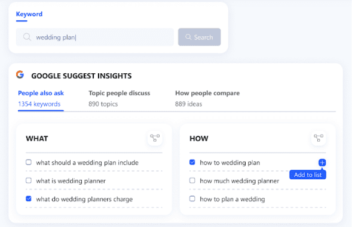This screenshot has height=227, width=352.
Task: Click the Google G logo
Action: 20,74
